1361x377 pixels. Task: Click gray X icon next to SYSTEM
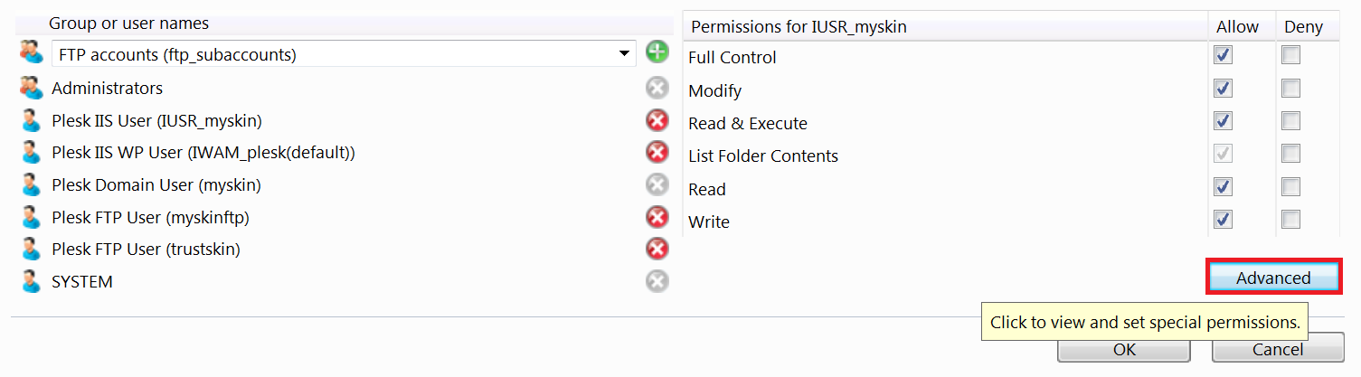[x=657, y=281]
